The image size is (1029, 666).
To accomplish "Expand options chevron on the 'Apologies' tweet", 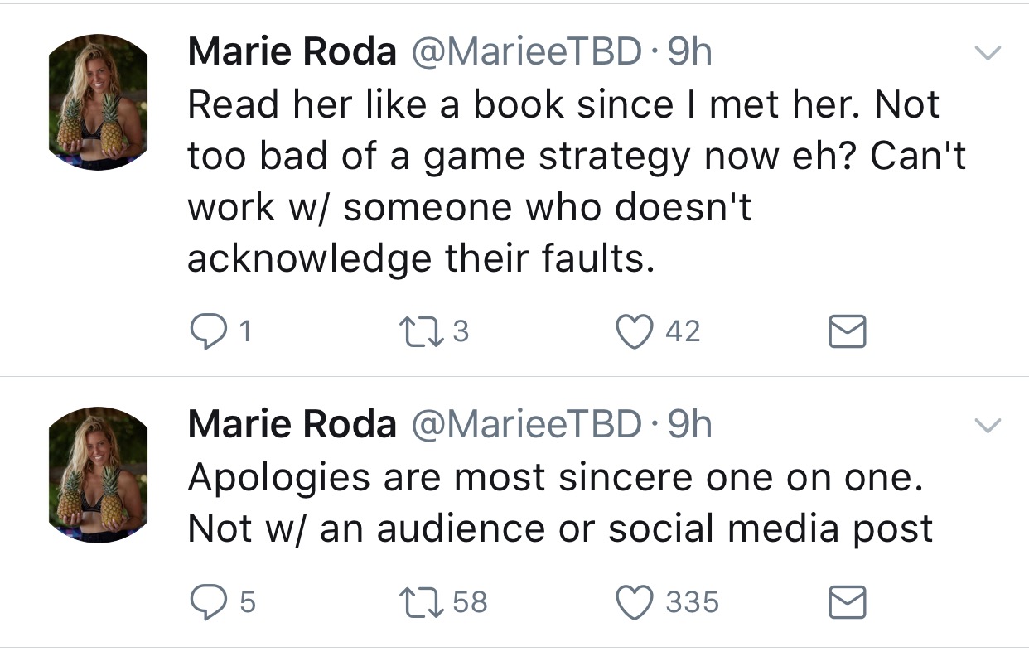I will (986, 426).
